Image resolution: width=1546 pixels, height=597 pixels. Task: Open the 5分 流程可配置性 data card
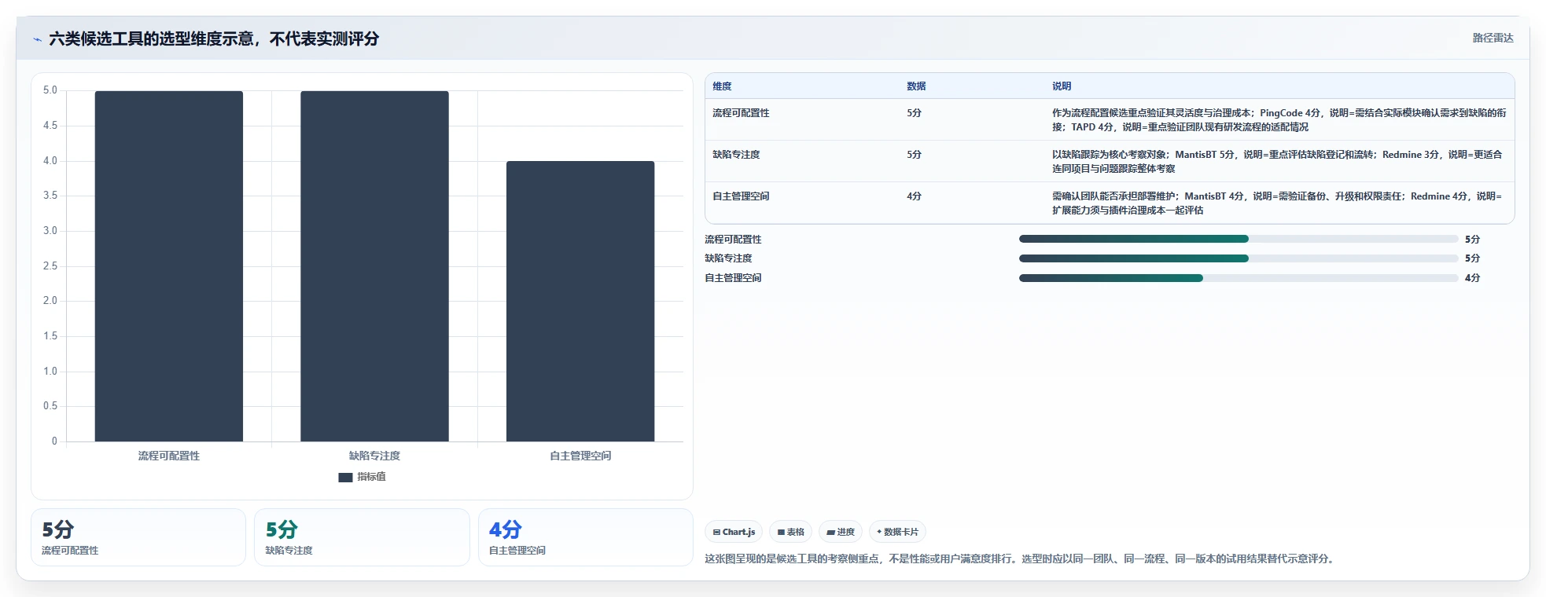click(138, 537)
